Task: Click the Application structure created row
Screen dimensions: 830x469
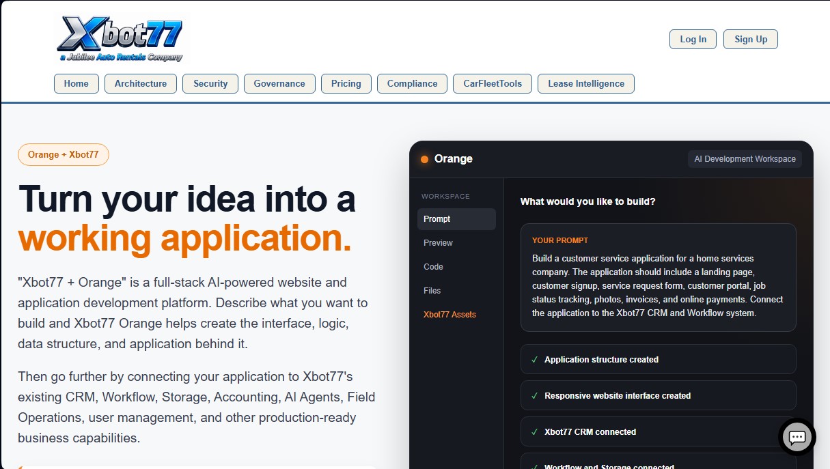Action: [659, 359]
